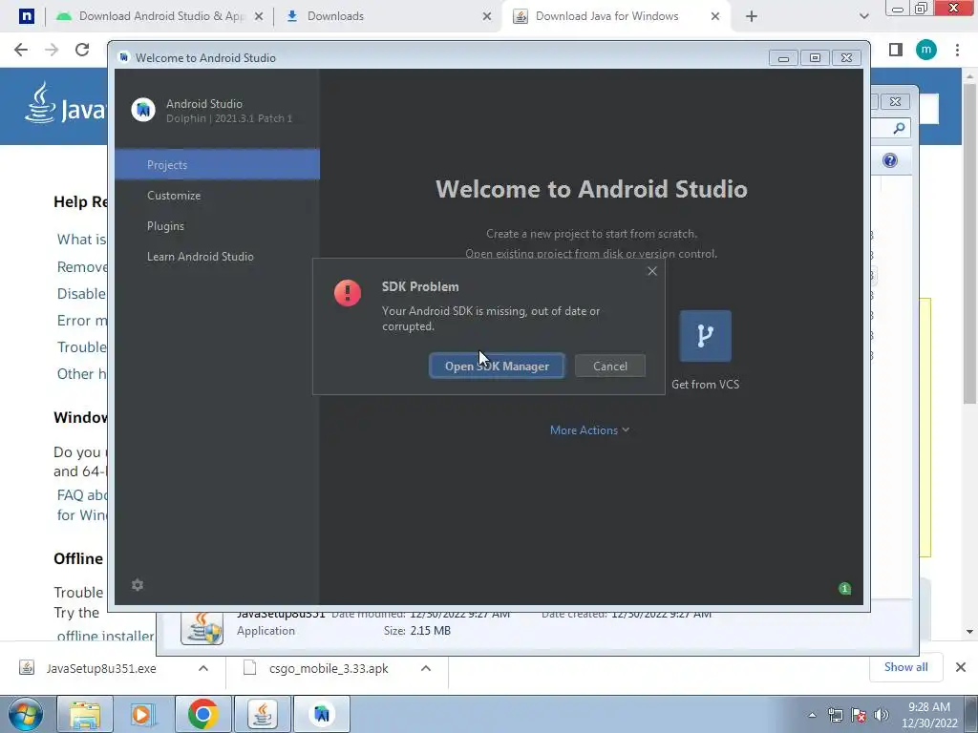Viewport: 978px width, 733px height.
Task: Toggle the Chrome side panel icon
Action: (x=896, y=50)
